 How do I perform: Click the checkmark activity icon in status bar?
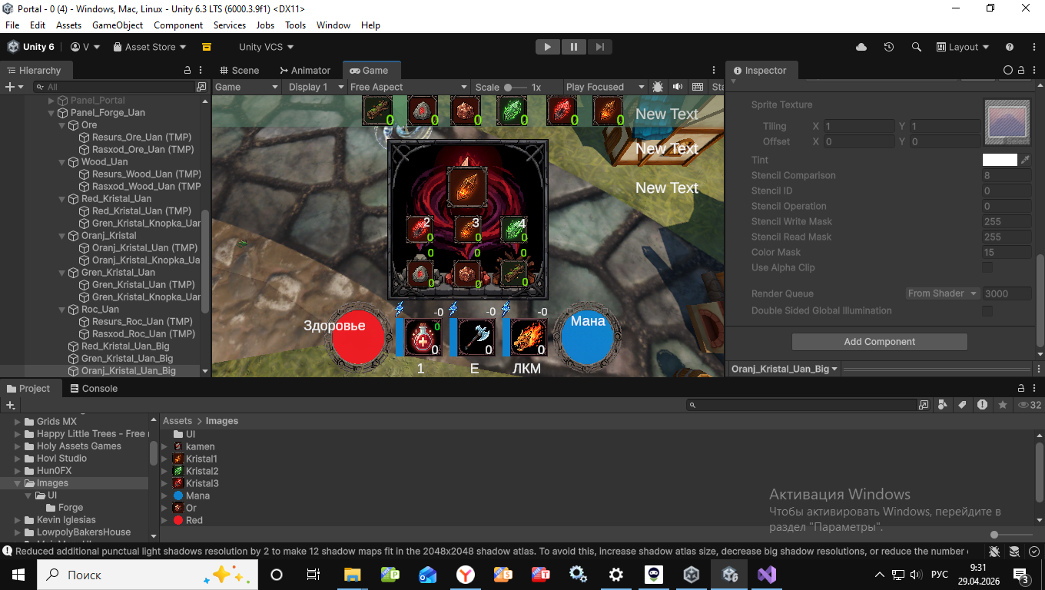pos(1034,552)
